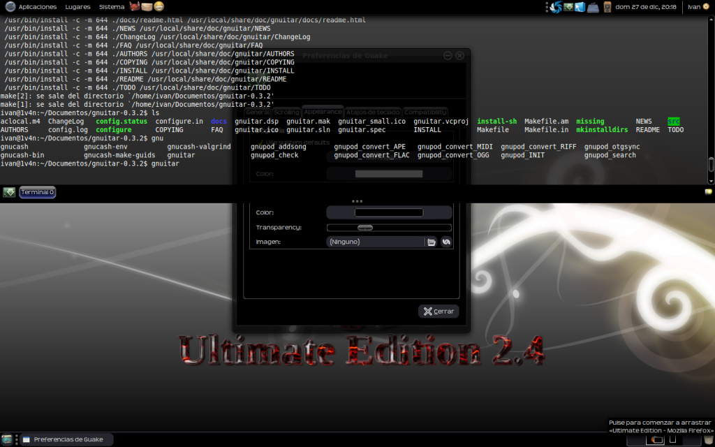Switch to the General preferences tab
Image resolution: width=715 pixels, height=447 pixels.
[x=258, y=112]
